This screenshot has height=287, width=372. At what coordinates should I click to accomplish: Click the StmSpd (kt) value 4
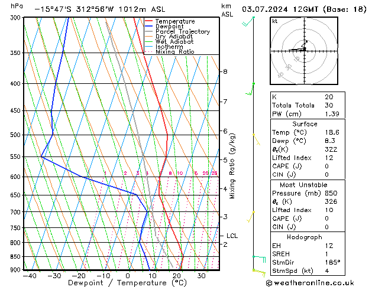[x=327, y=271]
